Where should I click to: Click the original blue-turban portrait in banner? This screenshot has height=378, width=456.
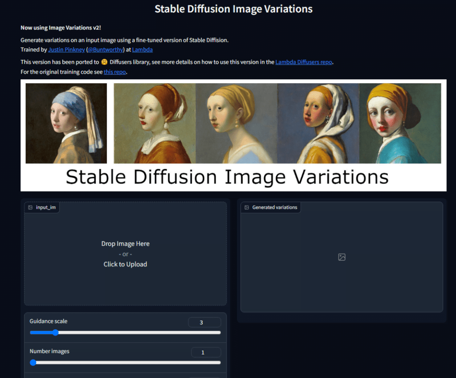coord(66,123)
